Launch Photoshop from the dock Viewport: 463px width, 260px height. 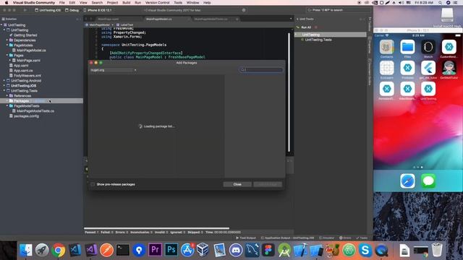[x=171, y=251]
